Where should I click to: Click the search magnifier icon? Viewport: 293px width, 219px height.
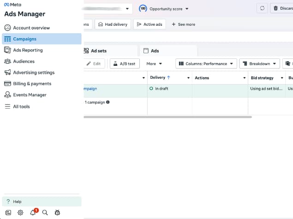click(x=45, y=213)
